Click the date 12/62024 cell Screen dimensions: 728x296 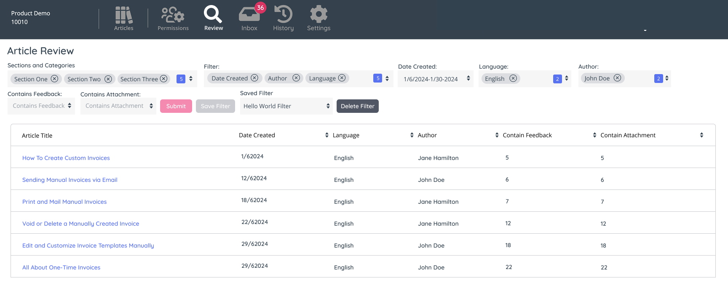coord(254,178)
